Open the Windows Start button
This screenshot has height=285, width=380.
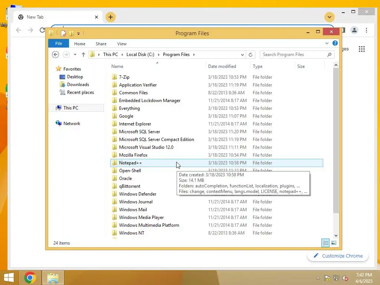pos(9,278)
